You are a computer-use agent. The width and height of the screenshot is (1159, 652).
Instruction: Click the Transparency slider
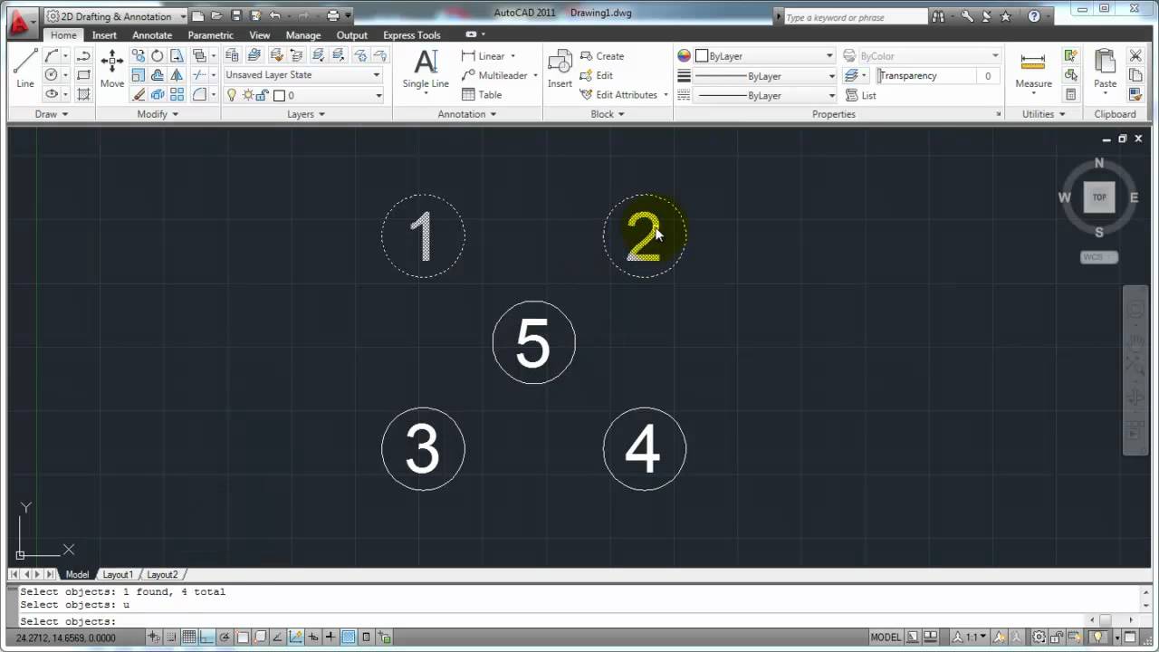[x=937, y=76]
